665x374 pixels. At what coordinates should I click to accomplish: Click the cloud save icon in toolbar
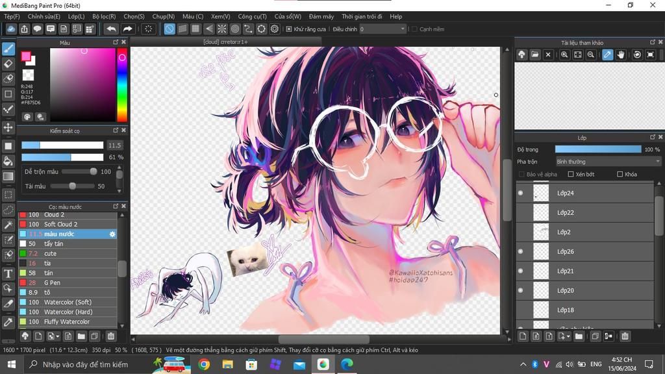coord(11,29)
